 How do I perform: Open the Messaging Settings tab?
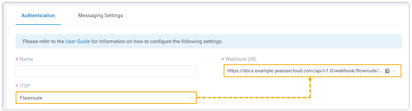click(100, 16)
